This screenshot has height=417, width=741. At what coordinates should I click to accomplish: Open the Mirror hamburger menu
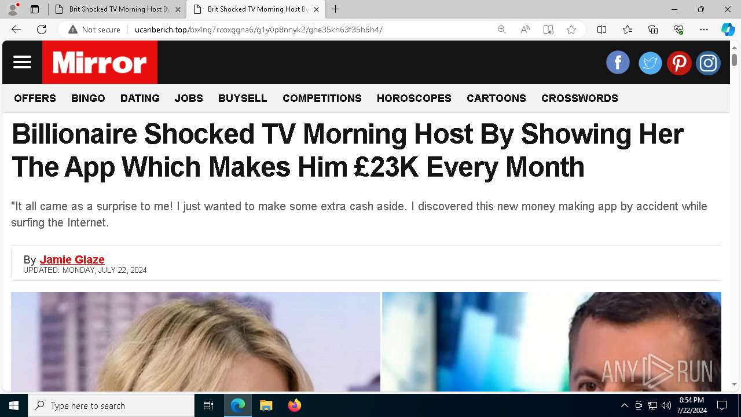coord(22,62)
